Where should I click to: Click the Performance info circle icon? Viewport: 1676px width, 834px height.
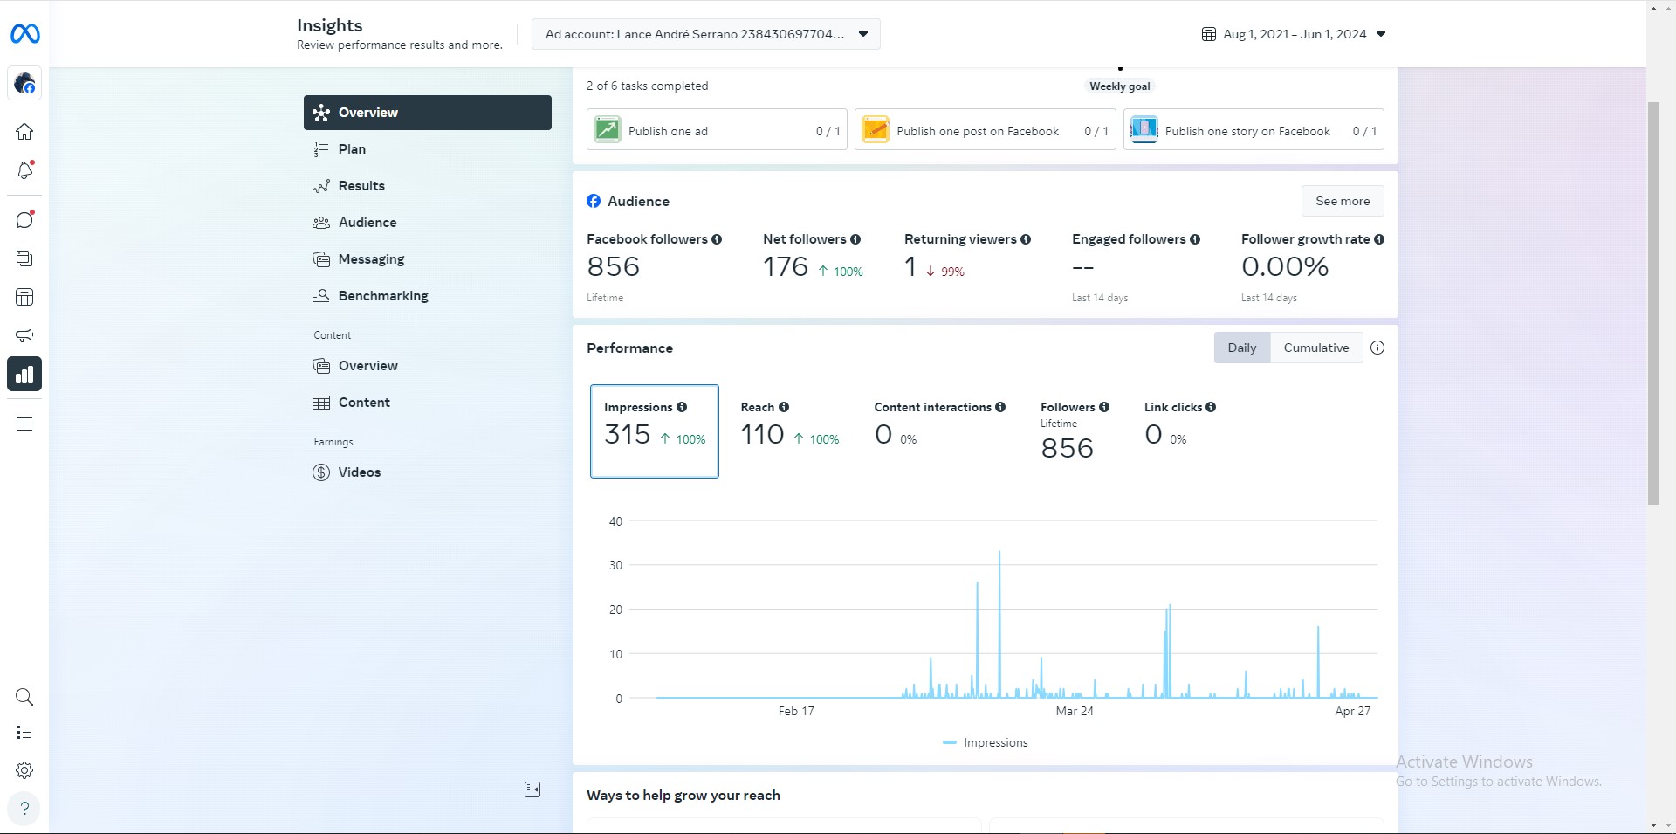[x=1377, y=348]
